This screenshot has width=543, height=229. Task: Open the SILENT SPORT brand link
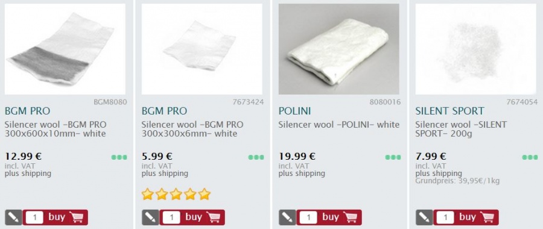[450, 111]
